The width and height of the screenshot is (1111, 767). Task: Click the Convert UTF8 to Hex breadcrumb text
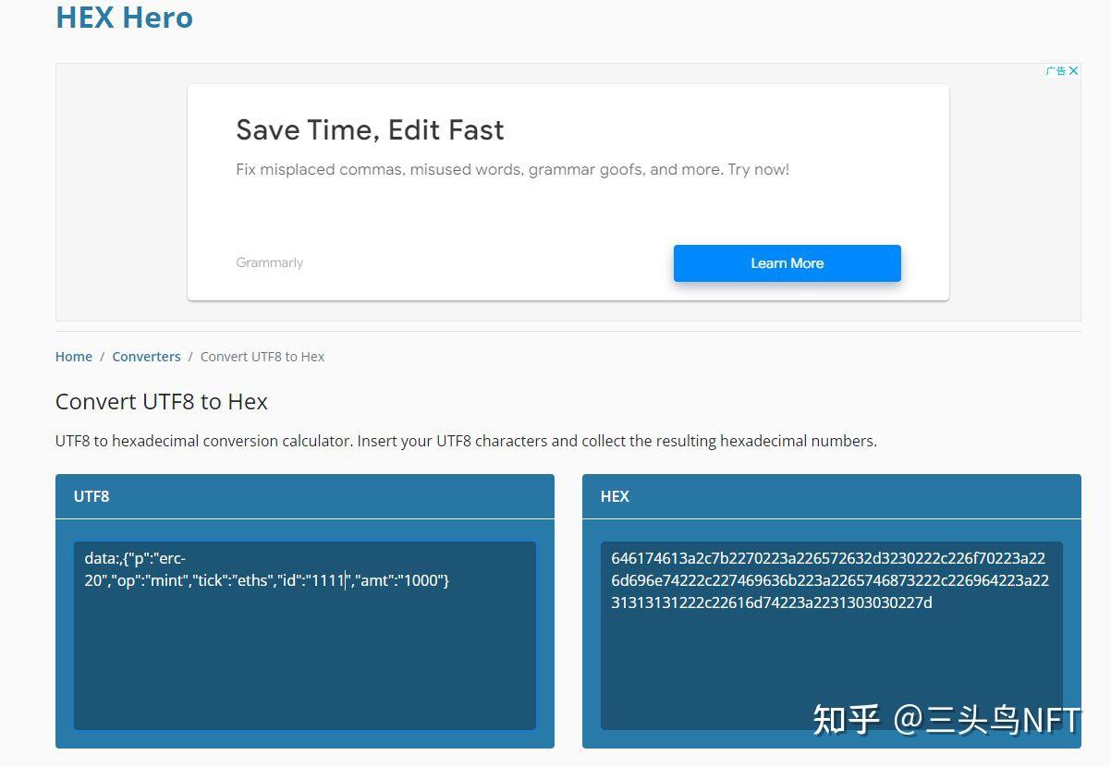(262, 357)
